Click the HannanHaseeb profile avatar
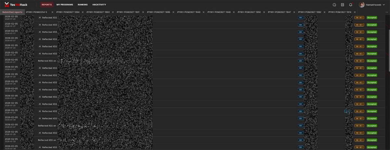Screen dimensions: 390x150 coord(362,5)
